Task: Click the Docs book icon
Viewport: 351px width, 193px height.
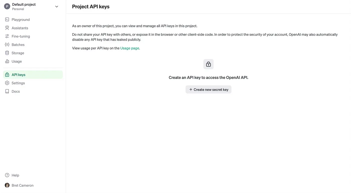Action: pyautogui.click(x=7, y=91)
